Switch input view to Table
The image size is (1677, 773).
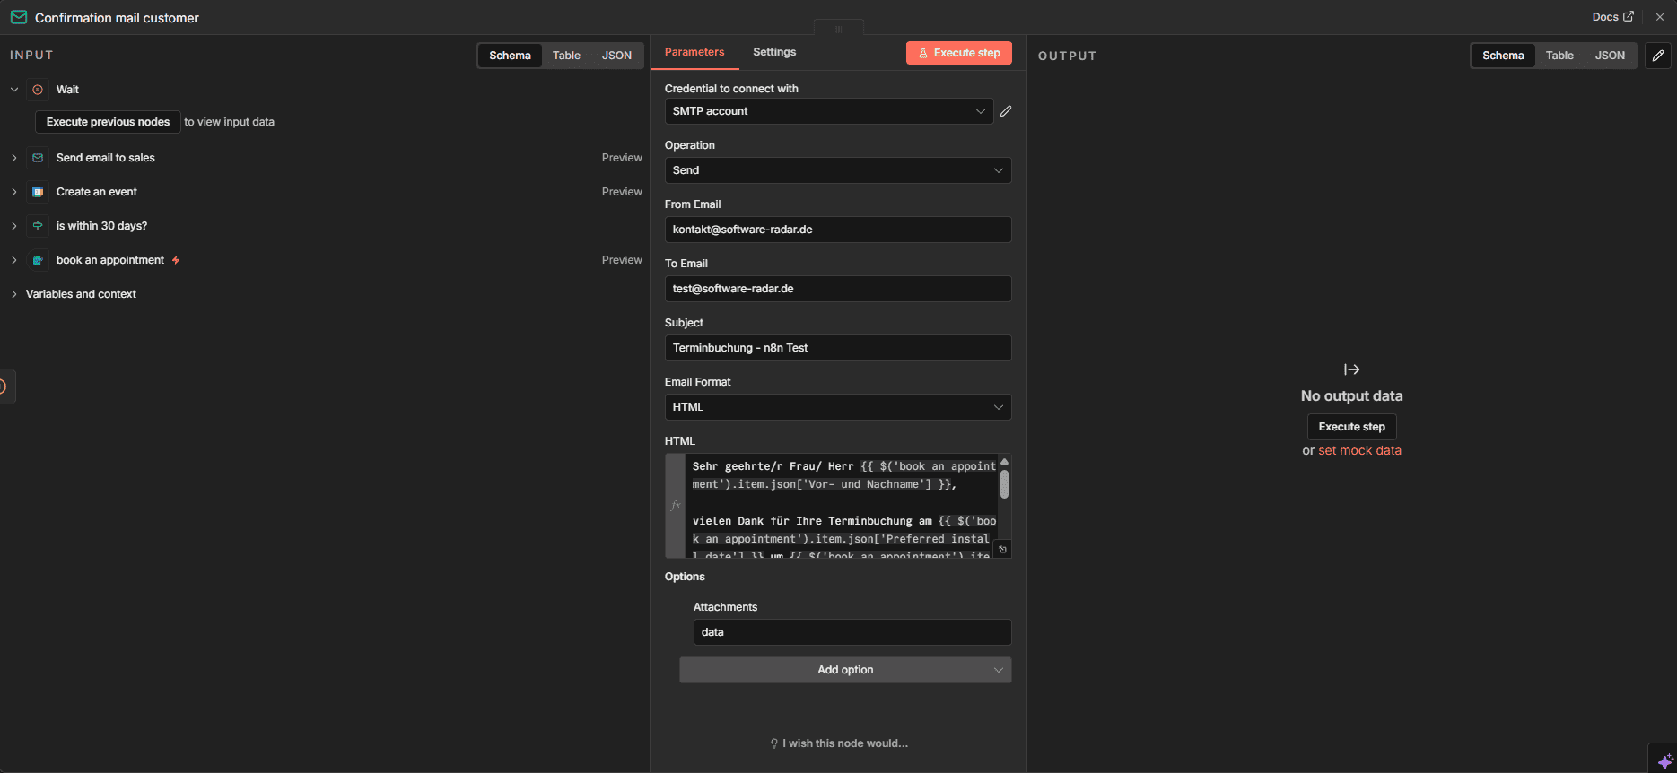[x=566, y=56]
